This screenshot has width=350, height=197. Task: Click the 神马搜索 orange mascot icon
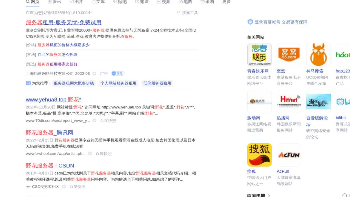click(318, 55)
